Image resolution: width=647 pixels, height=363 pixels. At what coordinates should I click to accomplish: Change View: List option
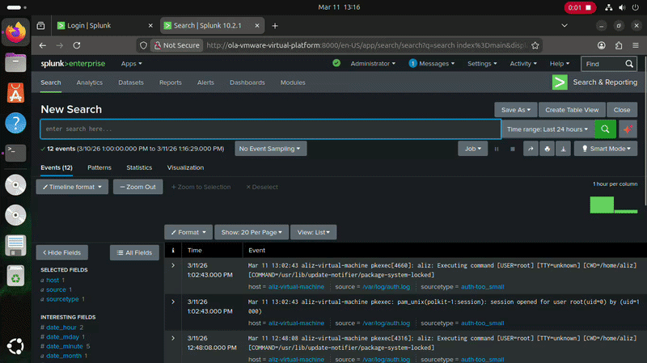point(314,232)
